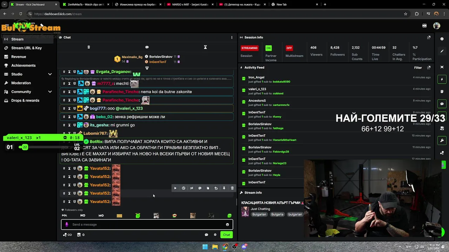This screenshot has width=449, height=252.
Task: Click Parafincho_Tincho's 'nema koi da butne zakonite' message
Action: (166, 92)
